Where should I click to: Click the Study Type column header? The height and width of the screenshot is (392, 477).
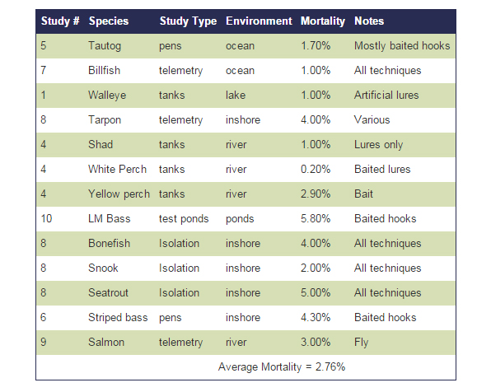click(188, 21)
